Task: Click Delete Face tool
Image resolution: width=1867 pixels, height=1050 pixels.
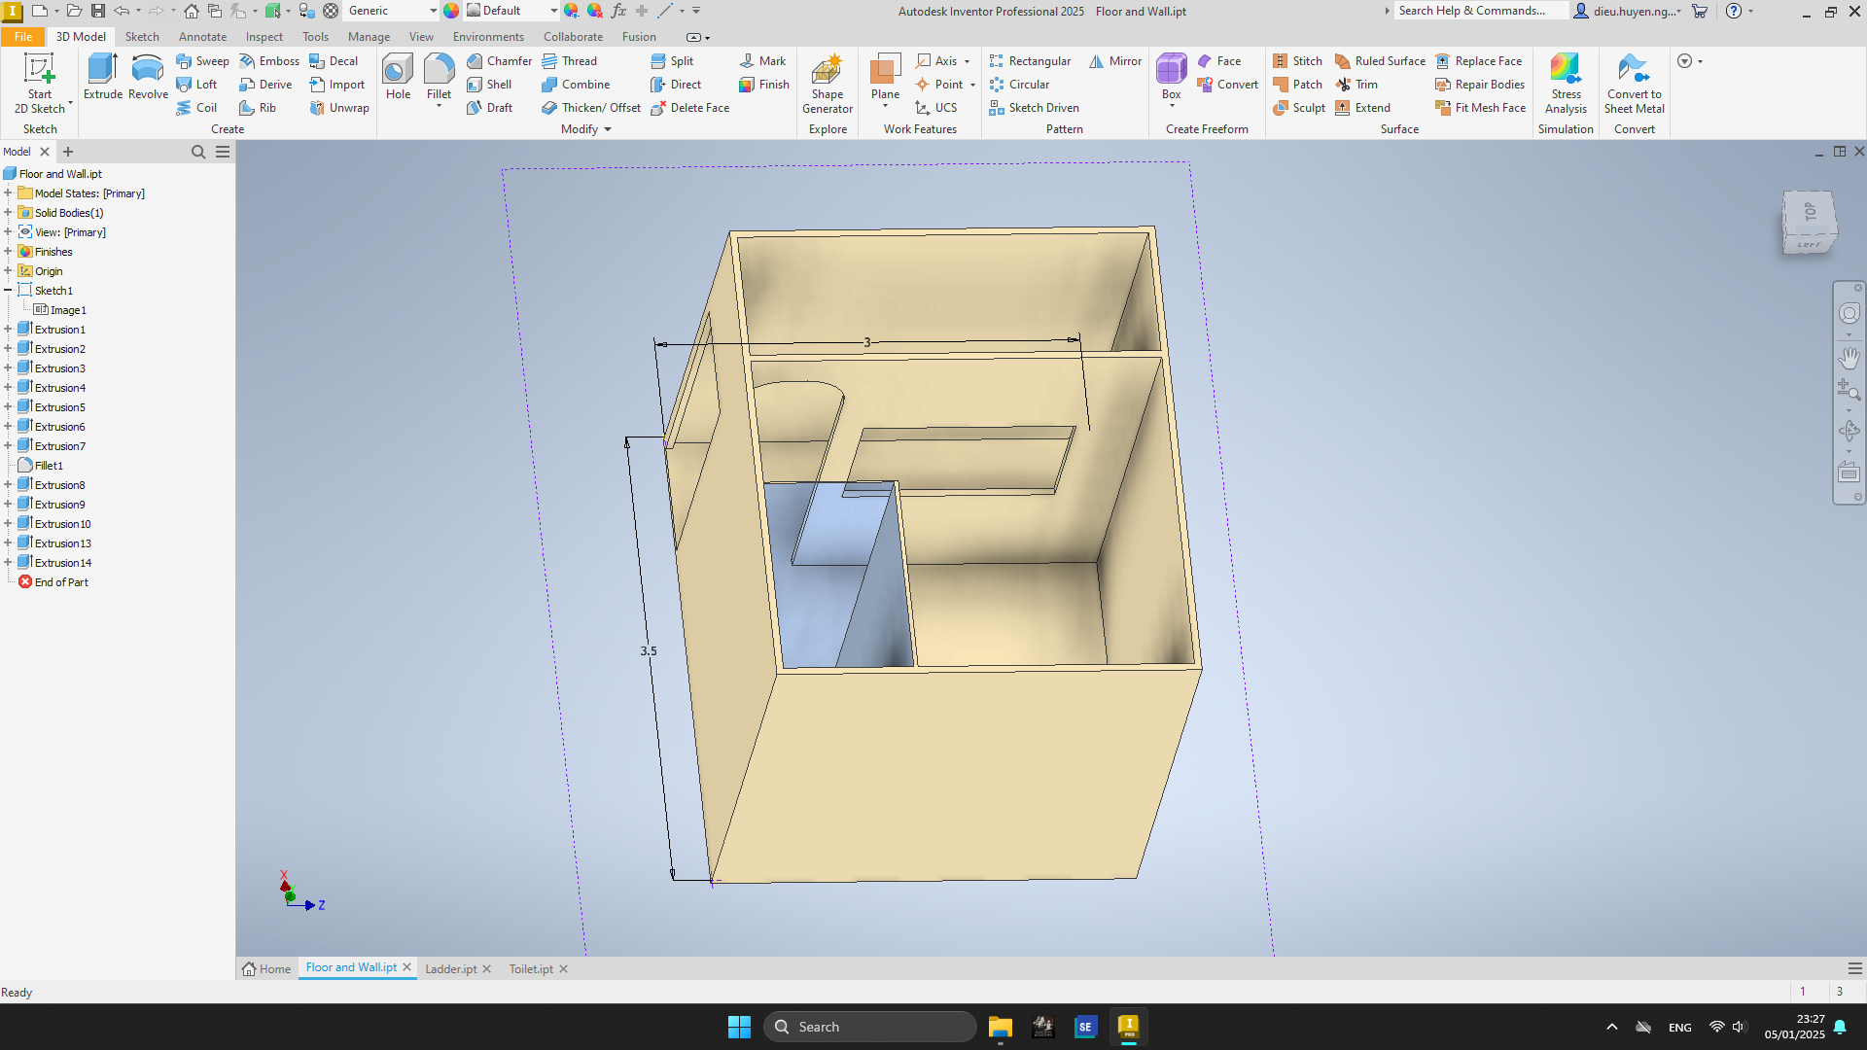Action: (x=689, y=108)
